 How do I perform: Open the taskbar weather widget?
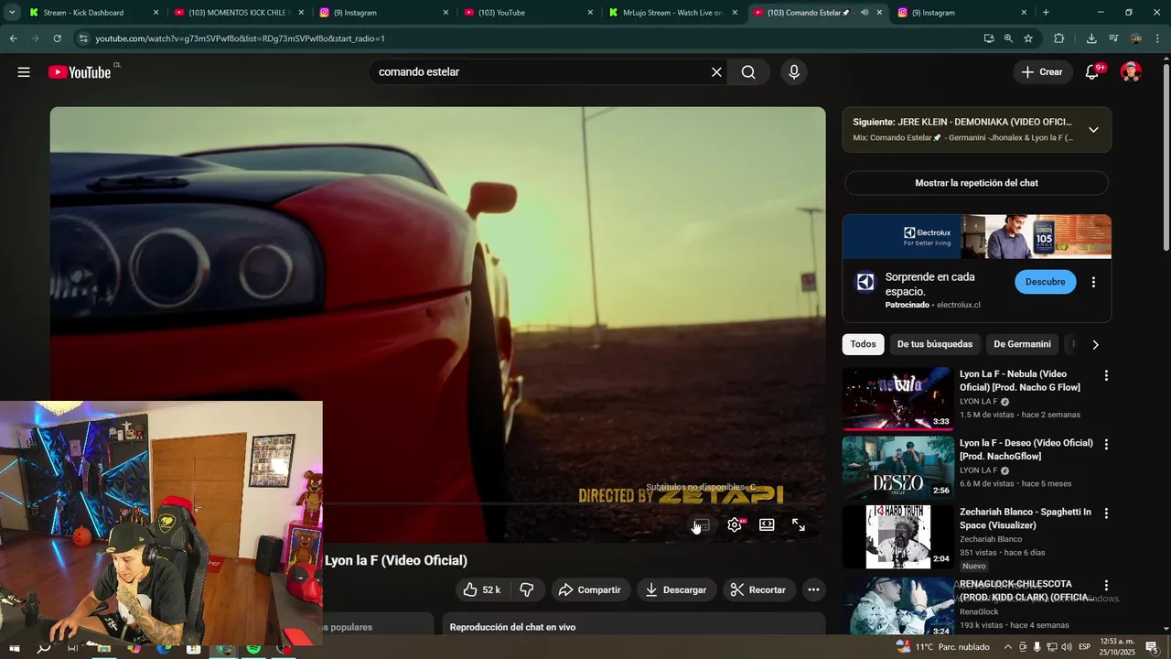pyautogui.click(x=942, y=647)
